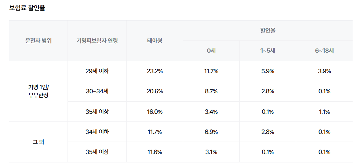Select the 그 외 row label
The height and width of the screenshot is (165, 364).
(39, 142)
